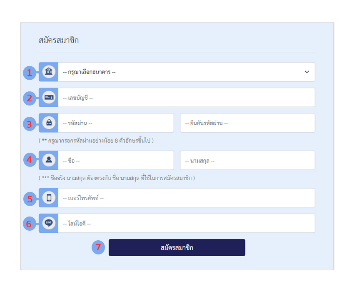The image size is (354, 292).
Task: Focus the account number field
Action: pyautogui.click(x=187, y=98)
